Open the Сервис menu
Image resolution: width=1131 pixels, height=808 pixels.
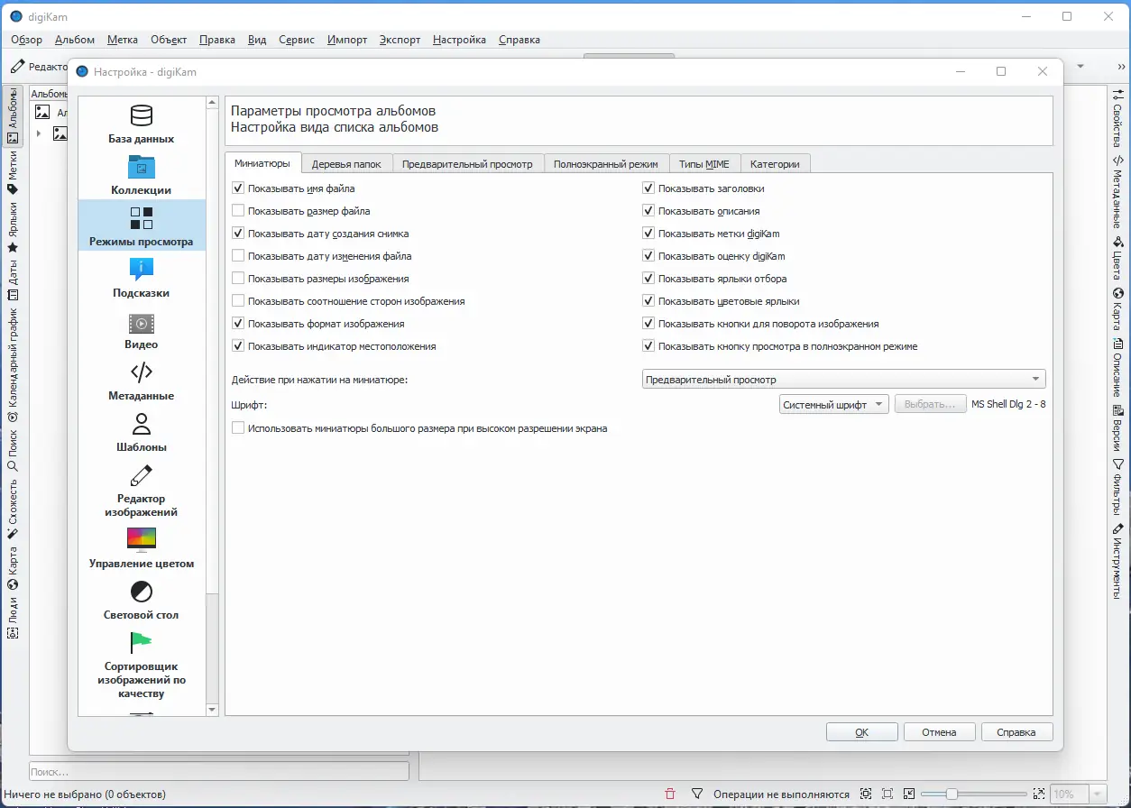pyautogui.click(x=297, y=40)
